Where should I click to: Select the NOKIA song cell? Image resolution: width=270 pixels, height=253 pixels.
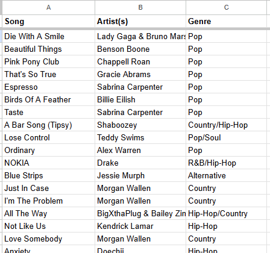(48, 163)
